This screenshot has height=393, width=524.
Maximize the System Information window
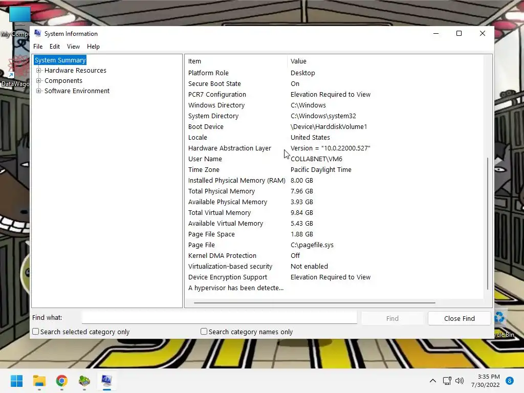click(x=459, y=33)
